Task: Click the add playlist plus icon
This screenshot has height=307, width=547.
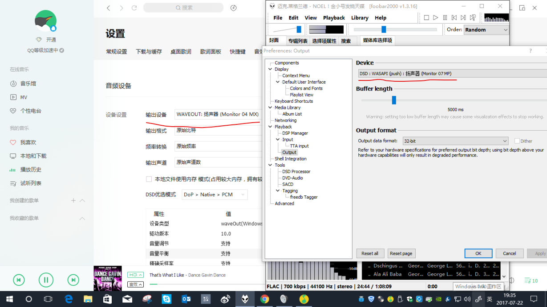Action: (x=73, y=201)
